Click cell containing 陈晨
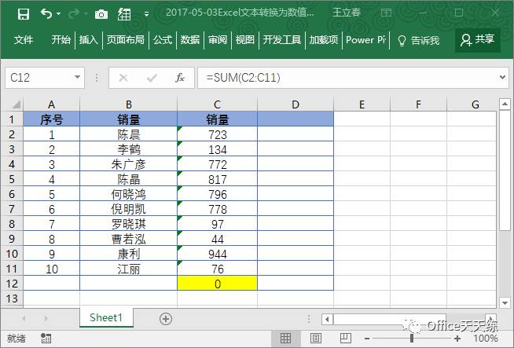Viewport: 514px width, 348px height. tap(129, 134)
